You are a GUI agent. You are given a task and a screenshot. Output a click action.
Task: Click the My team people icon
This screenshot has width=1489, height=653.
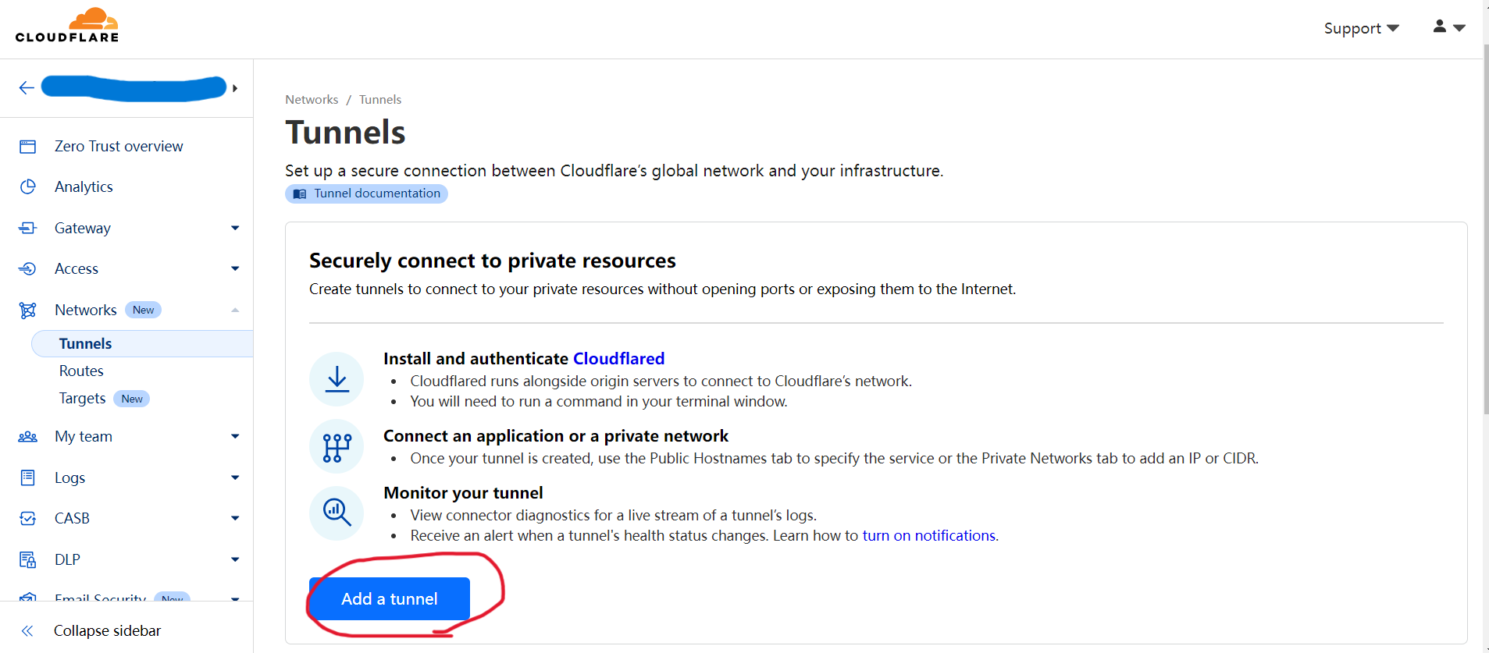point(28,437)
